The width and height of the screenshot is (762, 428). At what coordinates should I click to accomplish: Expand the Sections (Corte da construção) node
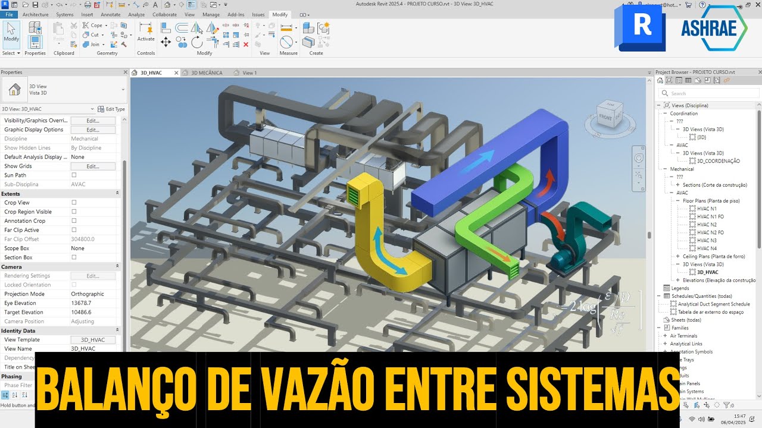677,185
